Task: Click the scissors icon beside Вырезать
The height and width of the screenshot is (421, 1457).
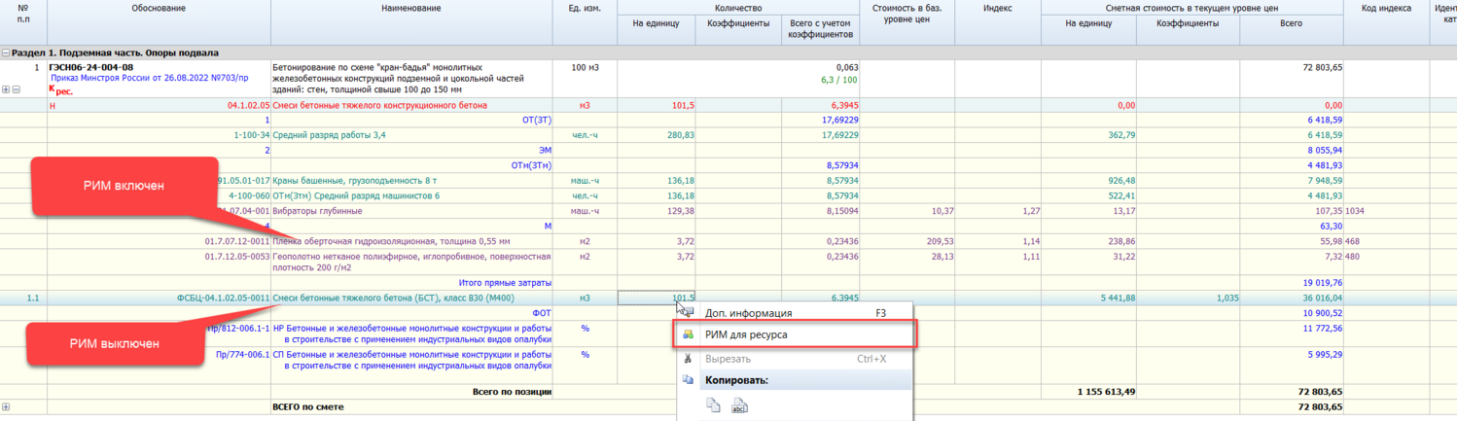Action: [x=689, y=359]
